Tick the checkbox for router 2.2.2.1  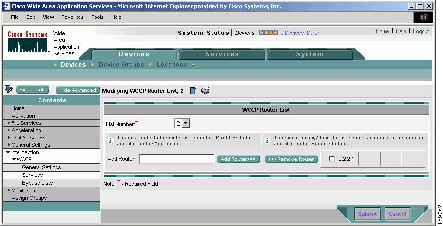pyautogui.click(x=332, y=159)
